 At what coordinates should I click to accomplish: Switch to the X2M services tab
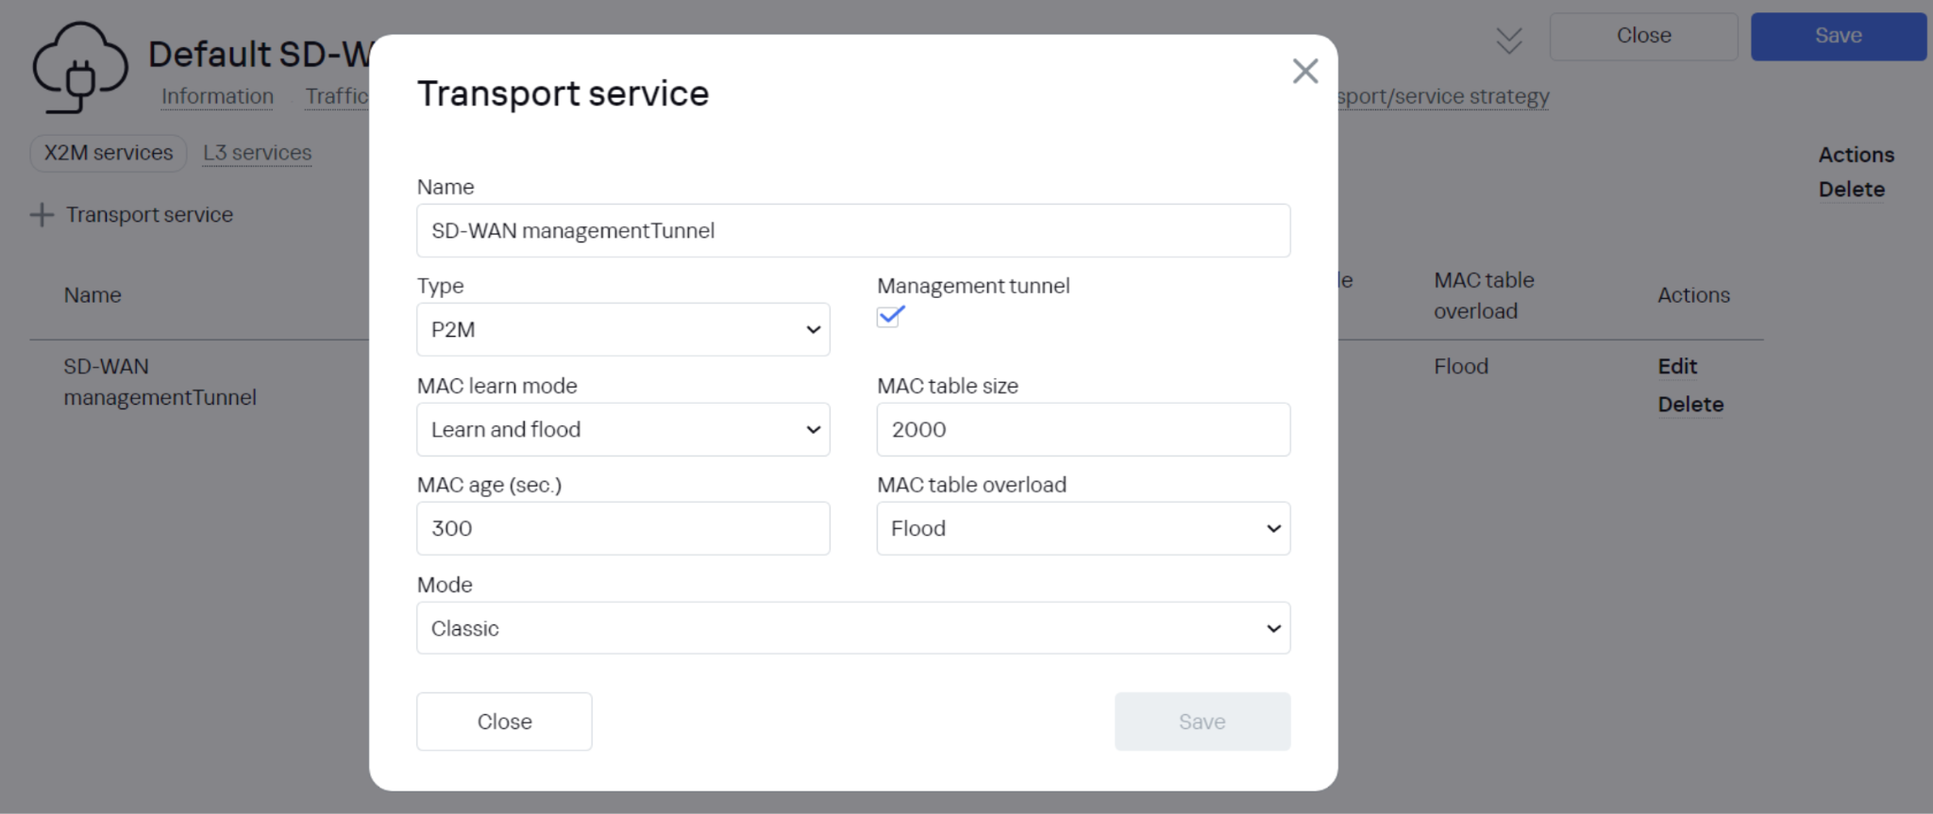click(x=109, y=153)
